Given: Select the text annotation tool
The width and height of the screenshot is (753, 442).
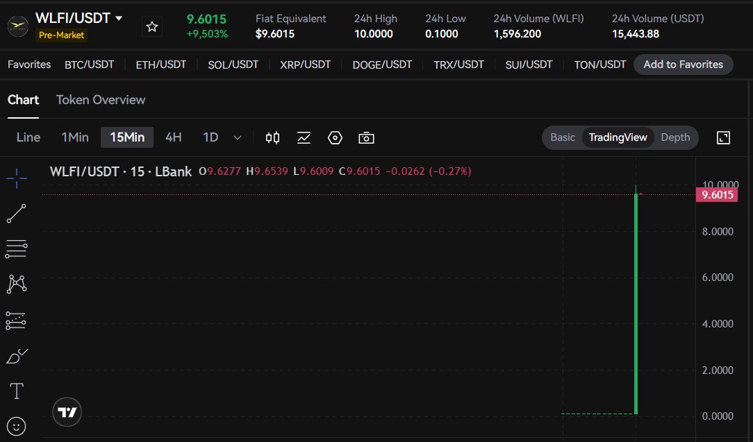Looking at the screenshot, I should (x=17, y=391).
